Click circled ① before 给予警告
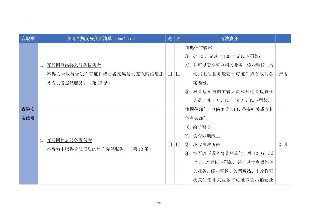Viewport: 318px width, 224px height. point(187,127)
